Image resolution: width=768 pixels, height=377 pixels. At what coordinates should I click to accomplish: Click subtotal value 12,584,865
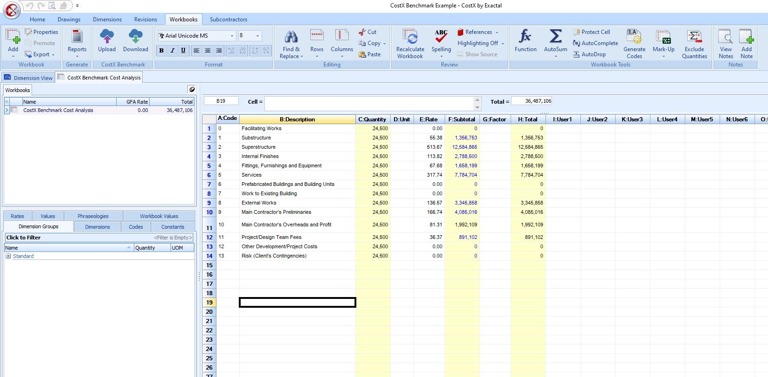[x=464, y=147]
